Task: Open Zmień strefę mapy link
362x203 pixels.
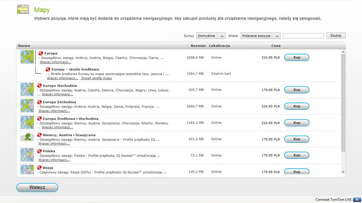Action: click(x=97, y=78)
